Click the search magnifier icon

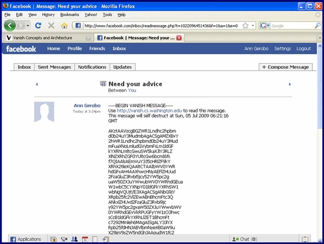pyautogui.click(x=317, y=25)
